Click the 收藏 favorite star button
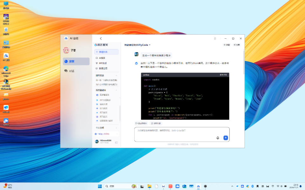The height and width of the screenshot is (190, 305). click(227, 45)
